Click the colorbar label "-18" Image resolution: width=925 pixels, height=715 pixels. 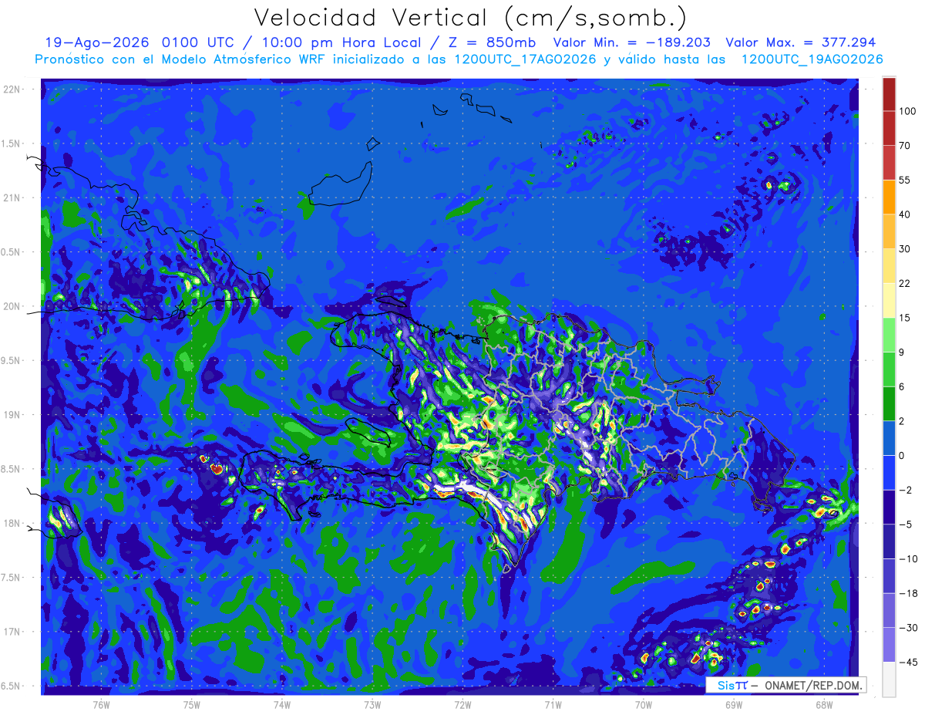click(907, 593)
